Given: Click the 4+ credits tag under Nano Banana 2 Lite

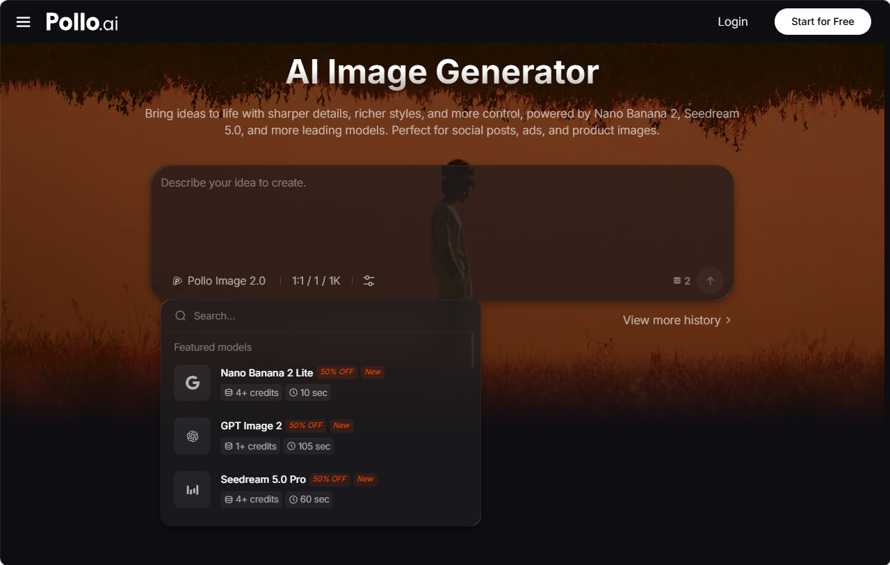Looking at the screenshot, I should point(252,392).
